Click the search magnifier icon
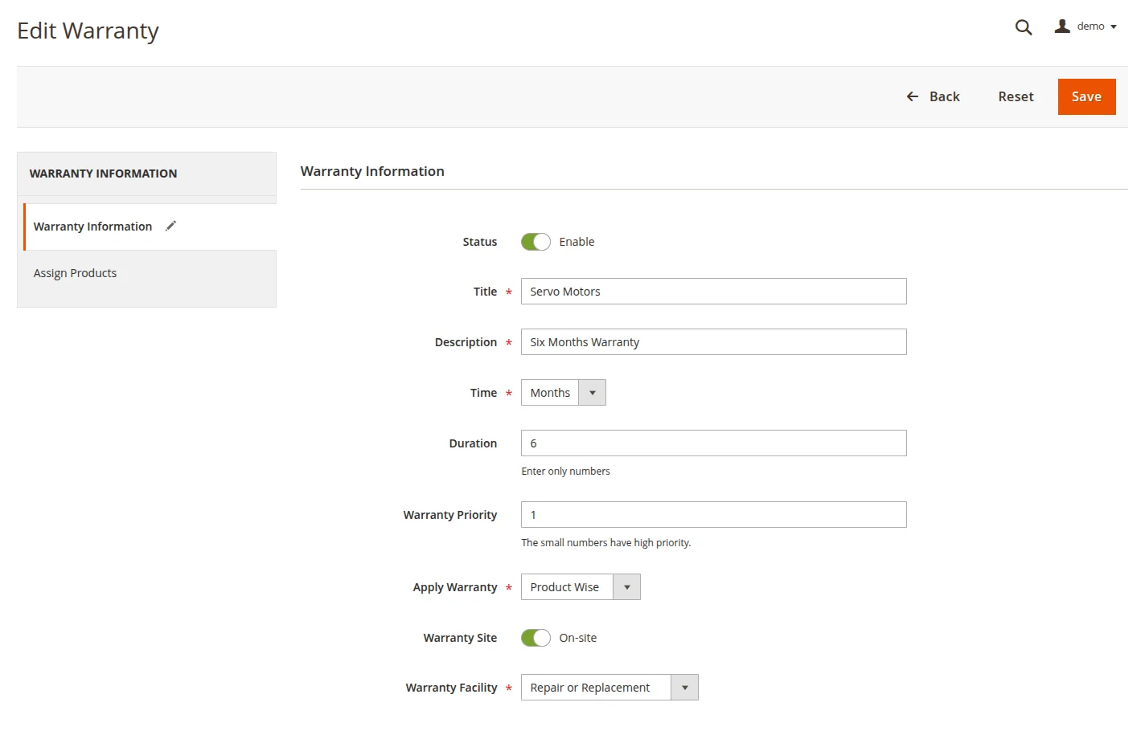The width and height of the screenshot is (1145, 731). click(1023, 27)
